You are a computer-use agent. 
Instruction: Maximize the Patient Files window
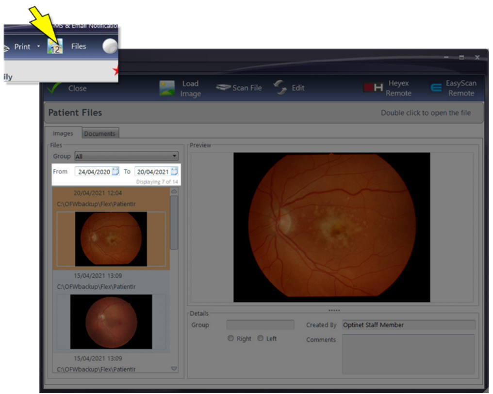coord(461,57)
